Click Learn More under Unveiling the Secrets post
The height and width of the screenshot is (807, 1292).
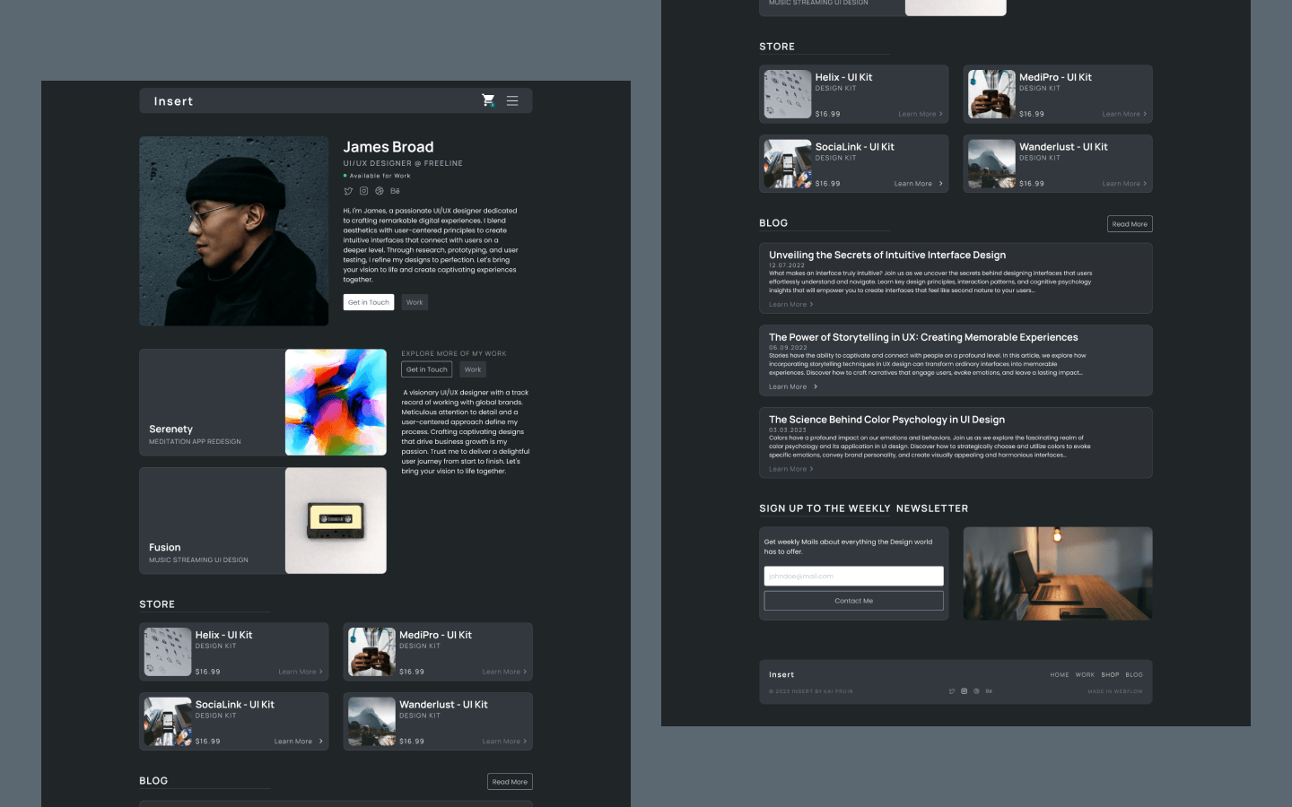point(790,305)
